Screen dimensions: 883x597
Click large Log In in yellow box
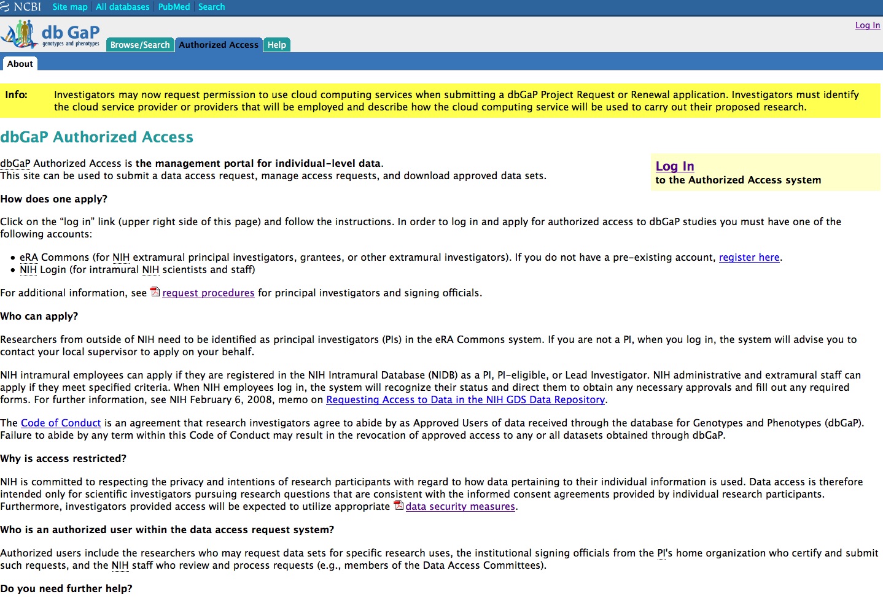[x=674, y=166]
